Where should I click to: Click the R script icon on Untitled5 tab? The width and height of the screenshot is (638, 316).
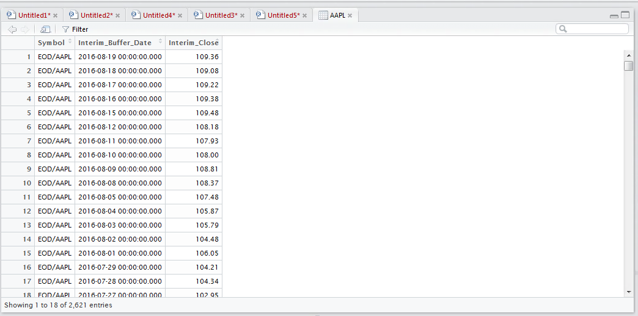pyautogui.click(x=260, y=15)
